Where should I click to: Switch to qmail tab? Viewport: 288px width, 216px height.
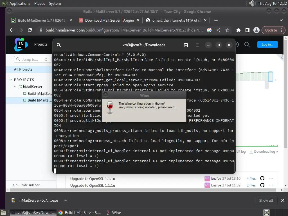(x=176, y=20)
